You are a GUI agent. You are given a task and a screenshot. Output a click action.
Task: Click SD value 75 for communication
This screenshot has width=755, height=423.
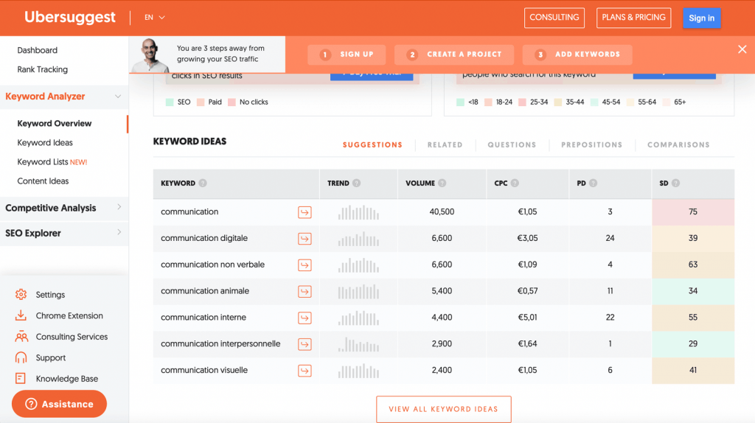click(x=693, y=212)
